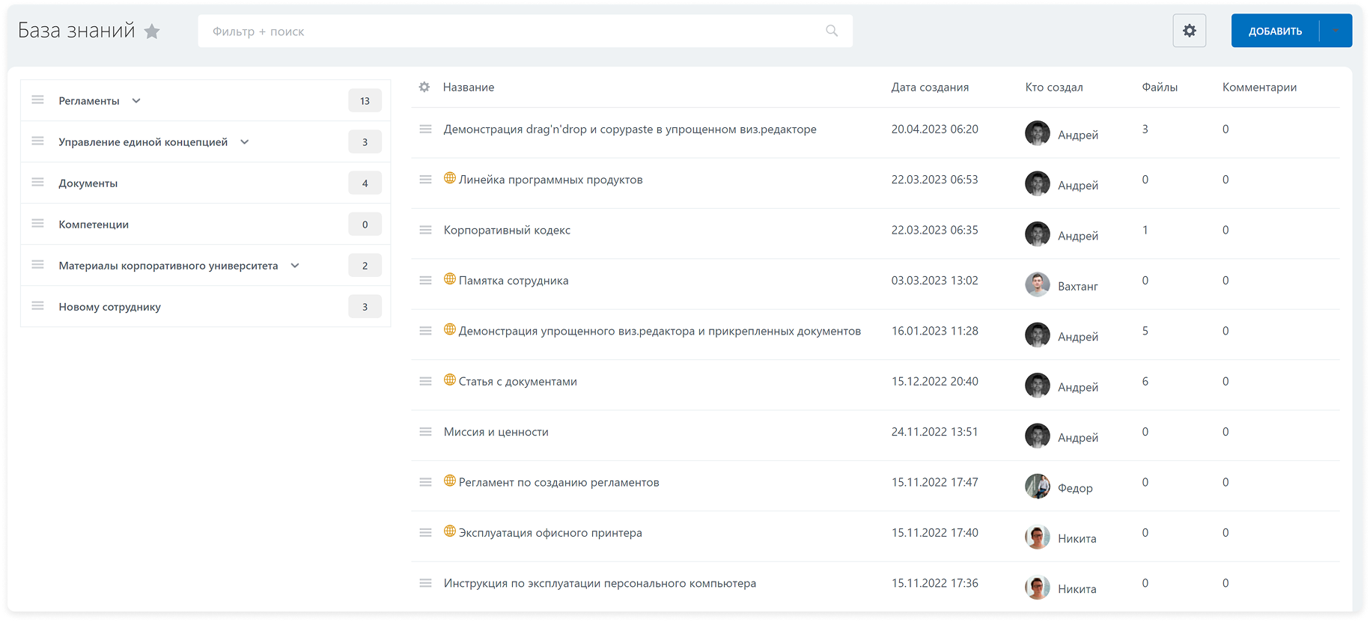Select the Новому сотруднику category
The width and height of the screenshot is (1370, 622).
tap(110, 307)
